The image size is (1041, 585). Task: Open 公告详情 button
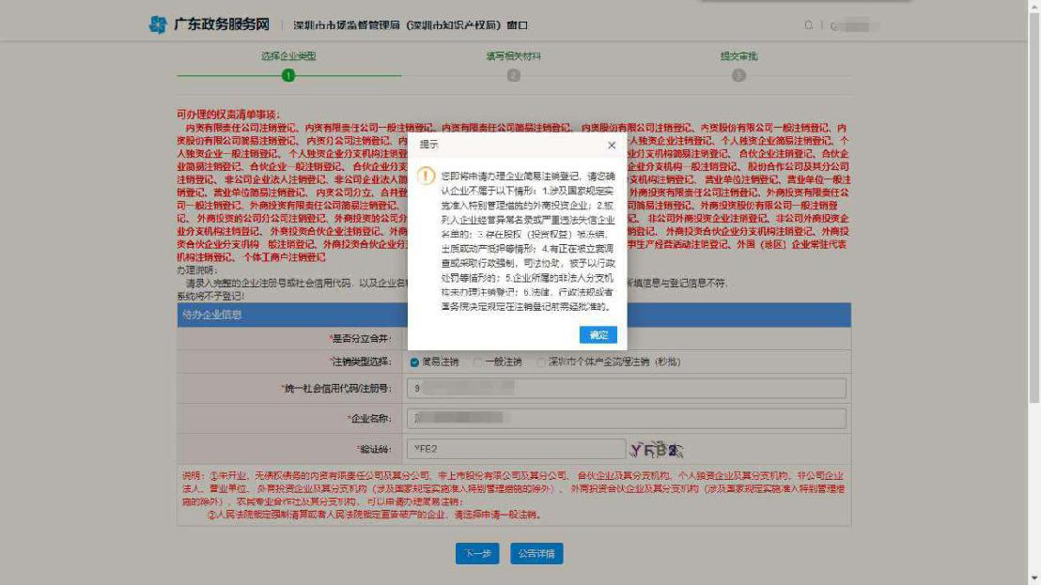point(536,553)
